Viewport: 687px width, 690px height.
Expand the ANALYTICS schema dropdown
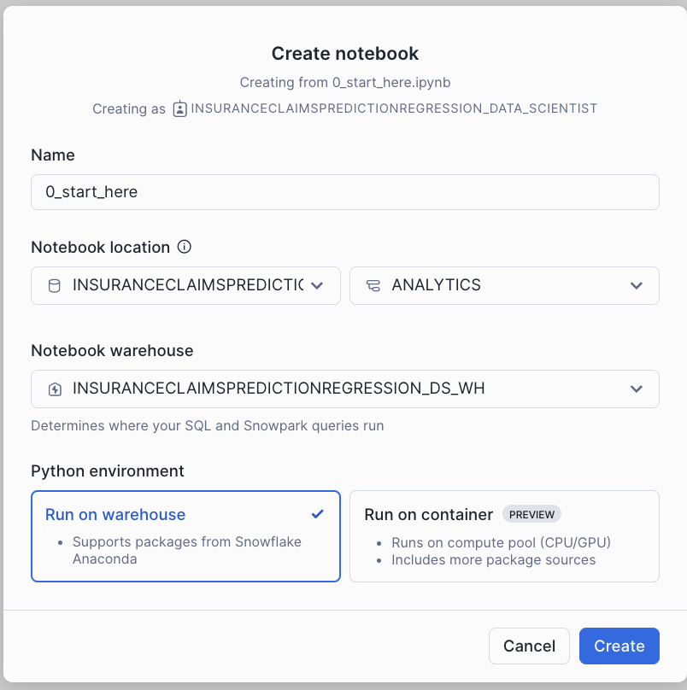pos(637,285)
